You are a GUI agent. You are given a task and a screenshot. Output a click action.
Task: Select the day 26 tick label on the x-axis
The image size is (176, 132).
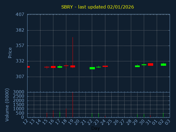pos(117,121)
